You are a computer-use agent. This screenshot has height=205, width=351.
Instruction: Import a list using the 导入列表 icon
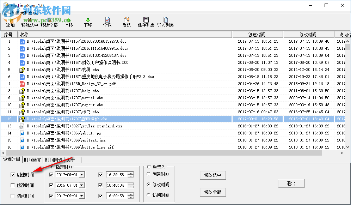(165, 21)
